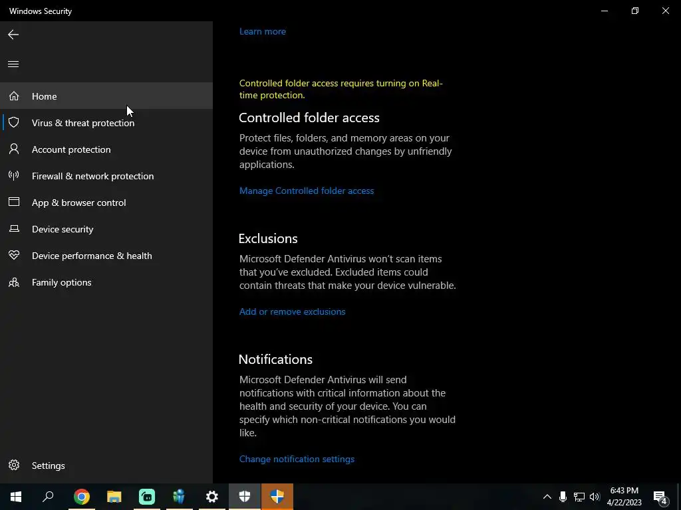Click Manage Controlled folder access link
This screenshot has width=681, height=510.
point(306,191)
